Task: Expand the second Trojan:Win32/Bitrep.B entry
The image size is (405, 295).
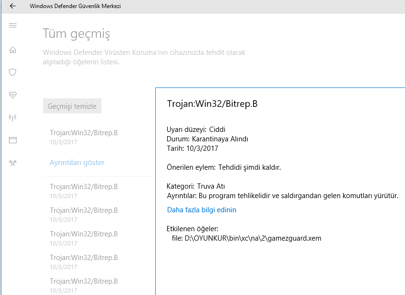Action: click(84, 191)
